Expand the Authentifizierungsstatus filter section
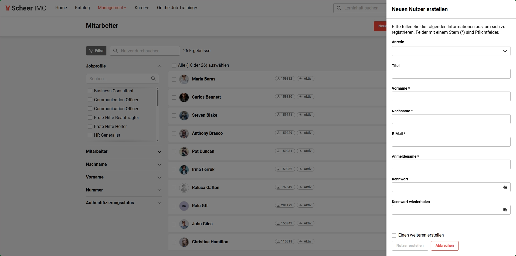516x256 pixels. click(x=159, y=203)
